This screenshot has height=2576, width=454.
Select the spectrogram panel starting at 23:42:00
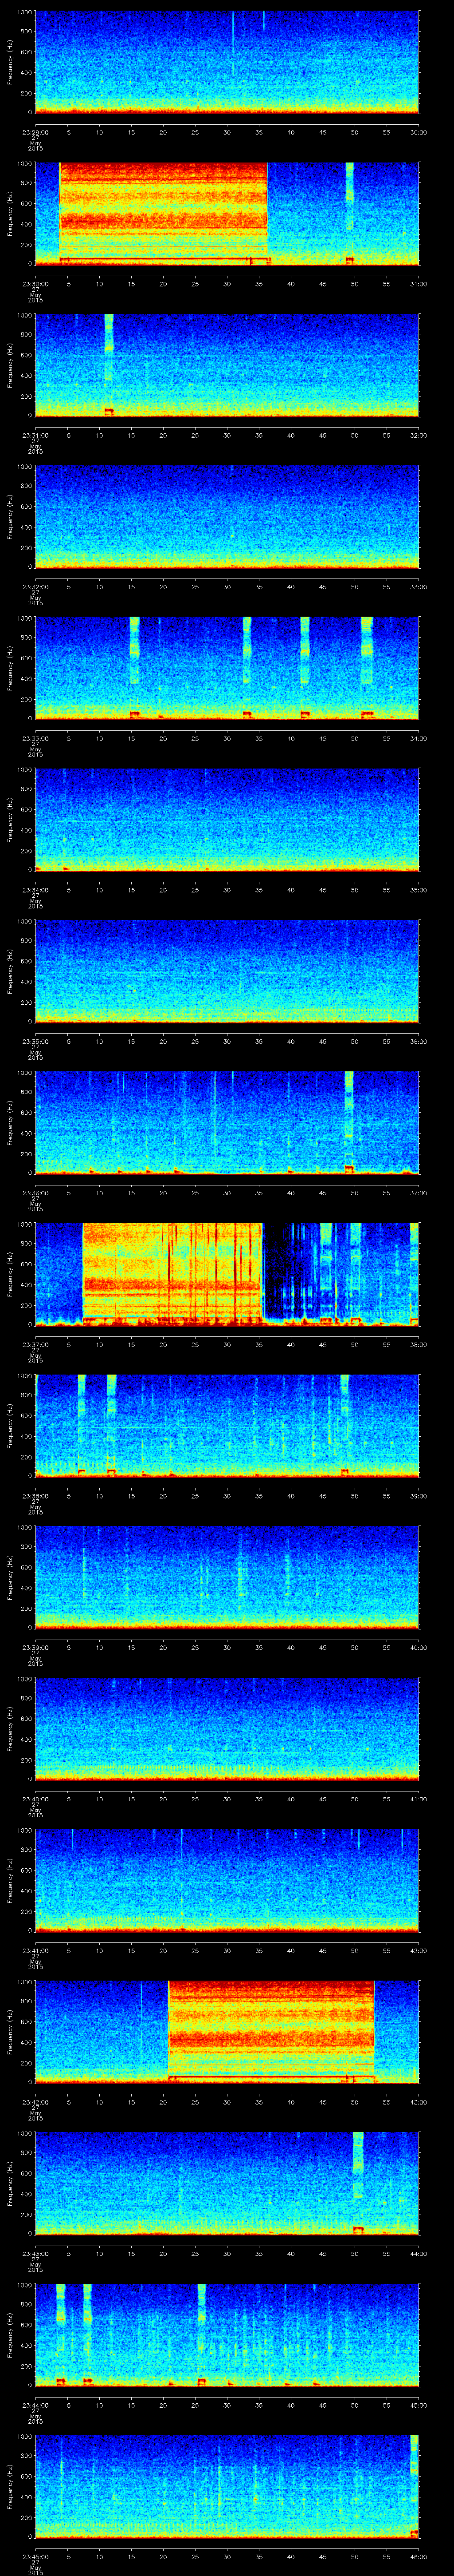(227, 2032)
